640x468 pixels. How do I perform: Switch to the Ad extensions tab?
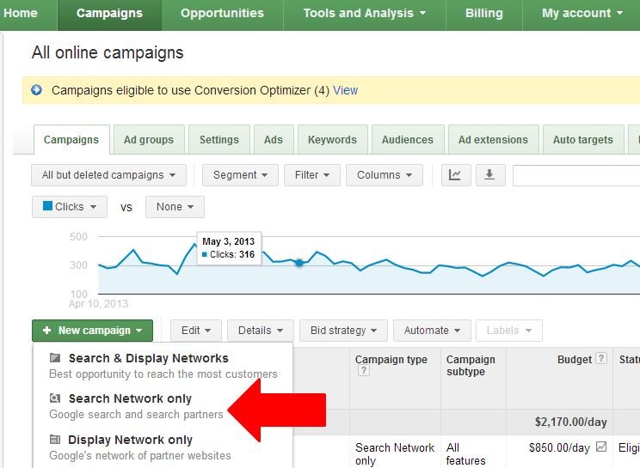pyautogui.click(x=494, y=140)
